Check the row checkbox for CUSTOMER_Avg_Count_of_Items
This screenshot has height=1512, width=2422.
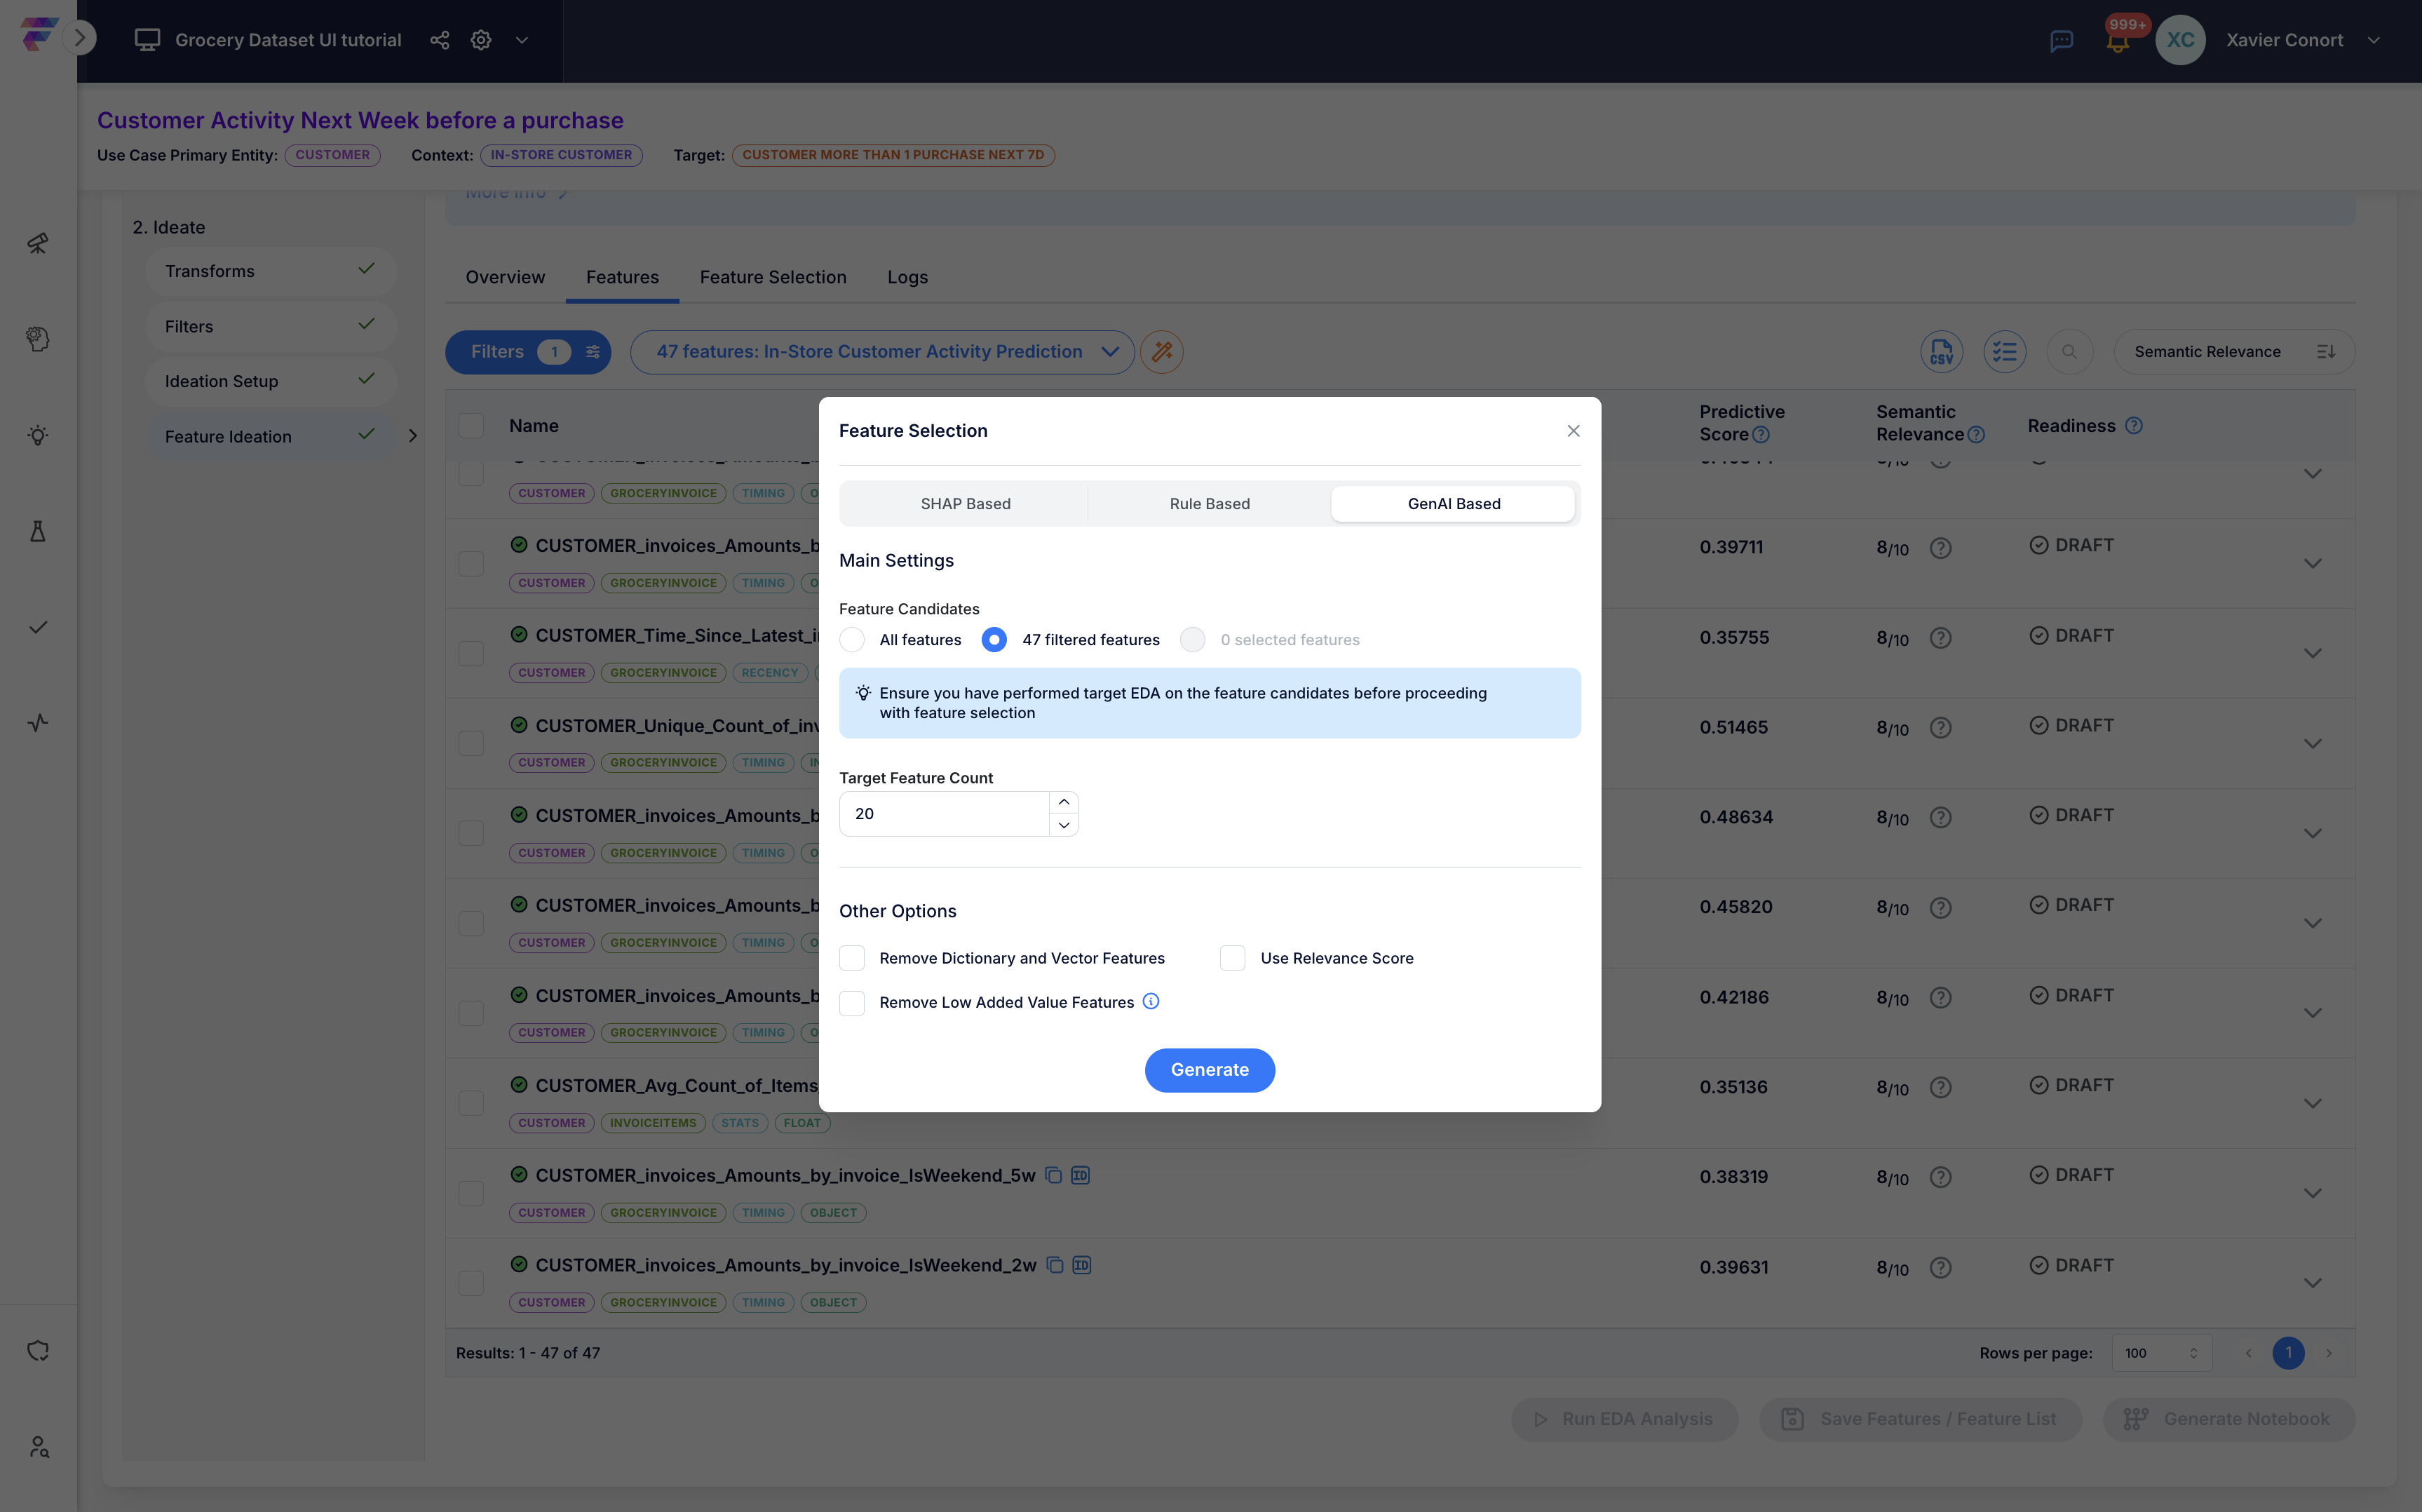coord(471,1102)
